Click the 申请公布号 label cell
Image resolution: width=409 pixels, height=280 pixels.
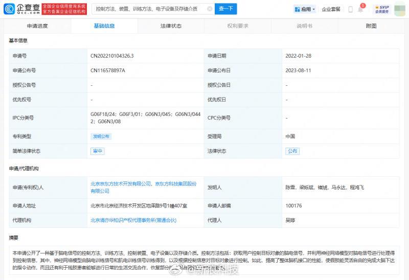48,71
